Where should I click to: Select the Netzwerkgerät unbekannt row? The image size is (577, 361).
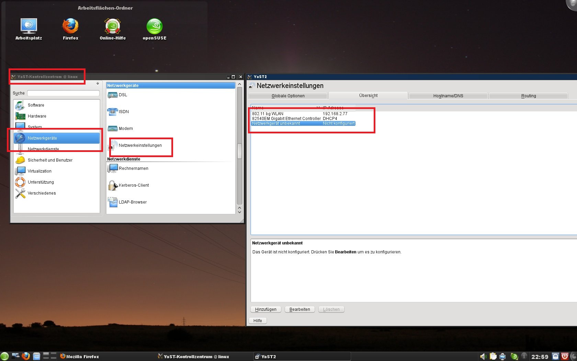tap(303, 123)
